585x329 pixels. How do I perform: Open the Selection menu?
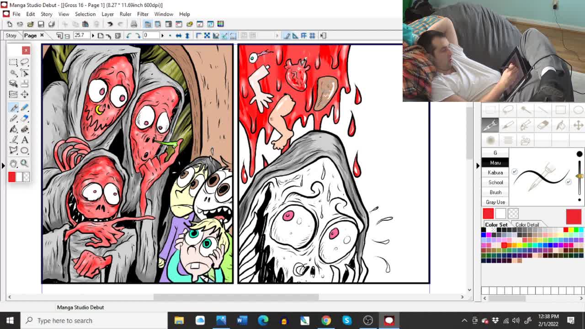pyautogui.click(x=85, y=14)
